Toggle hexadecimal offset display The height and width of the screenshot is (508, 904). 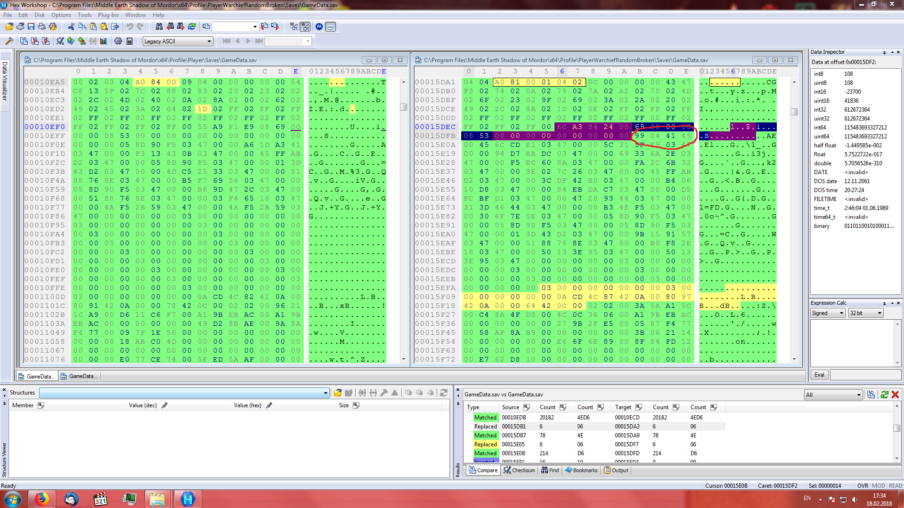[305, 27]
